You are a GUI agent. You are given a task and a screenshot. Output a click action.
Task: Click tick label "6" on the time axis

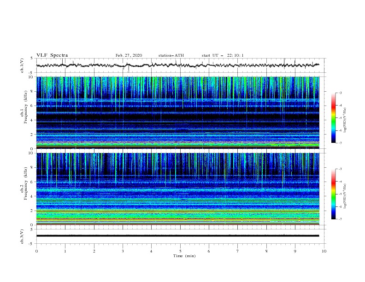pyautogui.click(x=209, y=251)
